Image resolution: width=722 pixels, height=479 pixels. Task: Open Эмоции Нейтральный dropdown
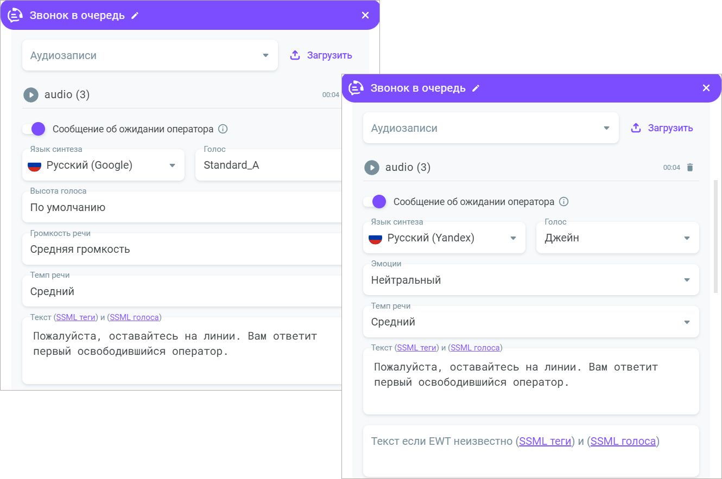(x=531, y=280)
